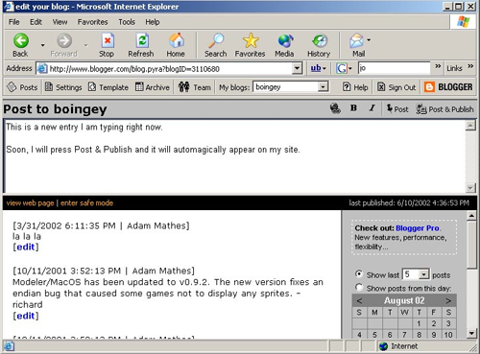Go to next month in calendar
This screenshot has height=354, width=480.
pyautogui.click(x=448, y=301)
